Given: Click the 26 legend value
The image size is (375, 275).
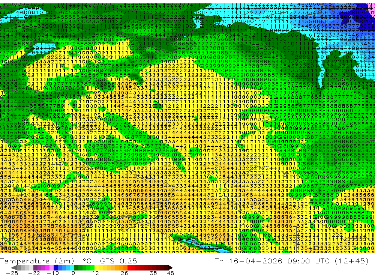Looking at the screenshot, I should pyautogui.click(x=124, y=273).
